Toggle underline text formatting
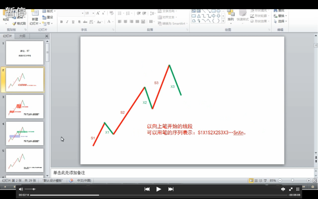Screen dimensions: 318x199 [x=73, y=22]
